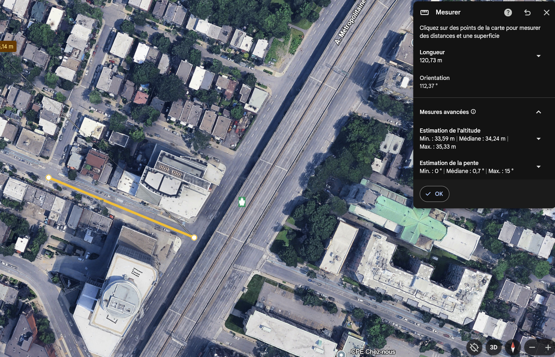Zoom in with the plus button
This screenshot has height=357, width=555.
548,347
